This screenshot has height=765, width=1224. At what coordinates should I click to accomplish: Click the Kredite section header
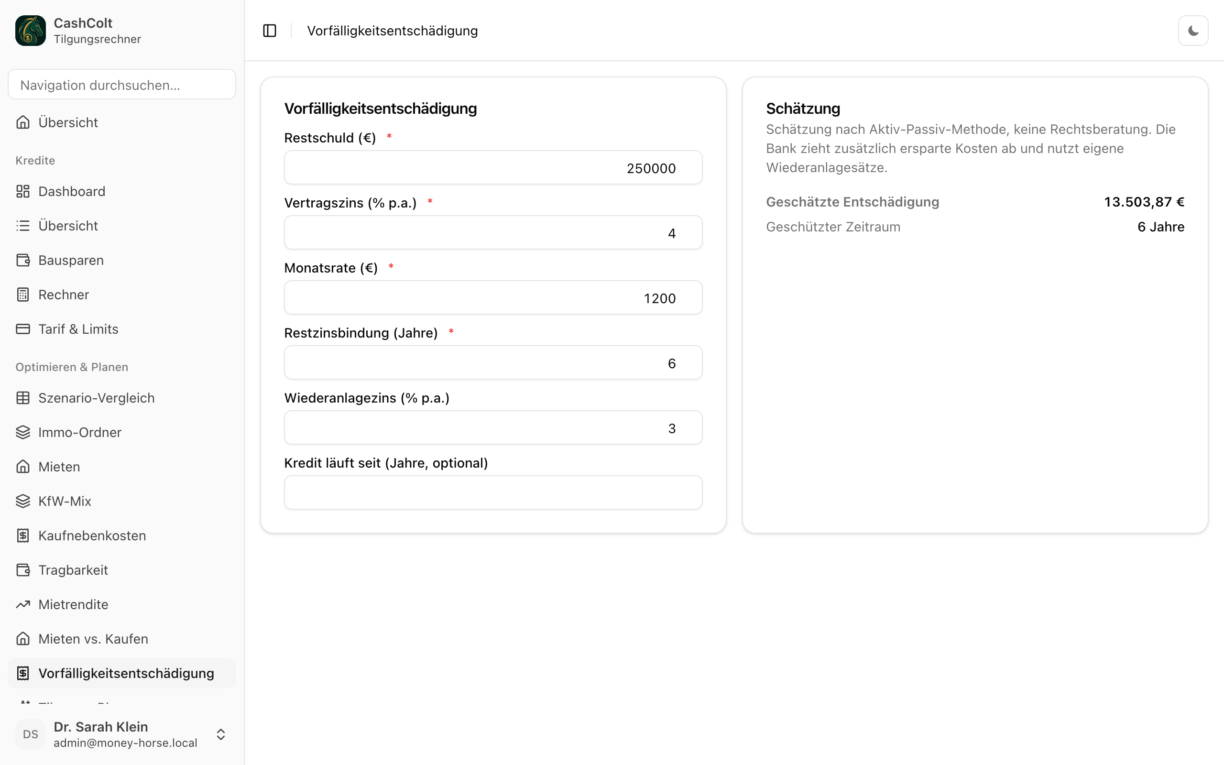click(x=35, y=160)
